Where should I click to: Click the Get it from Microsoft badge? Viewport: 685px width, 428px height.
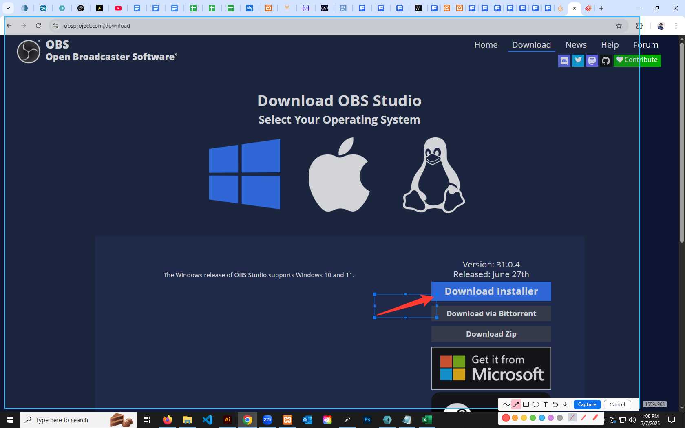(491, 368)
